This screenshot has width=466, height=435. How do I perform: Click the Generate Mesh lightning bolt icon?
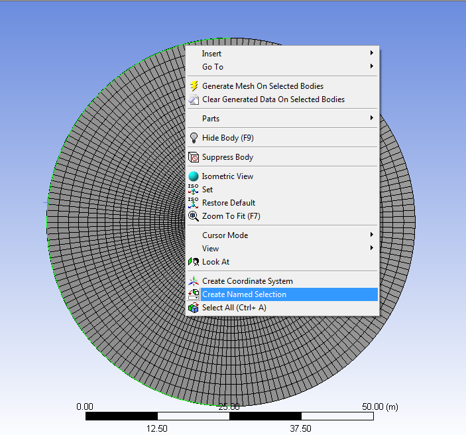[x=194, y=86]
